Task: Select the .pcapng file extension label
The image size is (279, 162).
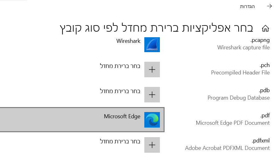Action: coord(260,40)
